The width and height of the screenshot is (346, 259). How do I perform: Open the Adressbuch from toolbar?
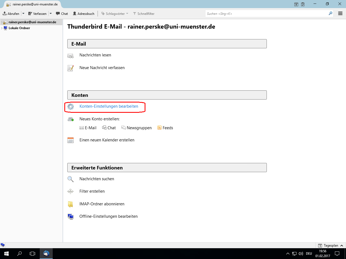(x=84, y=13)
